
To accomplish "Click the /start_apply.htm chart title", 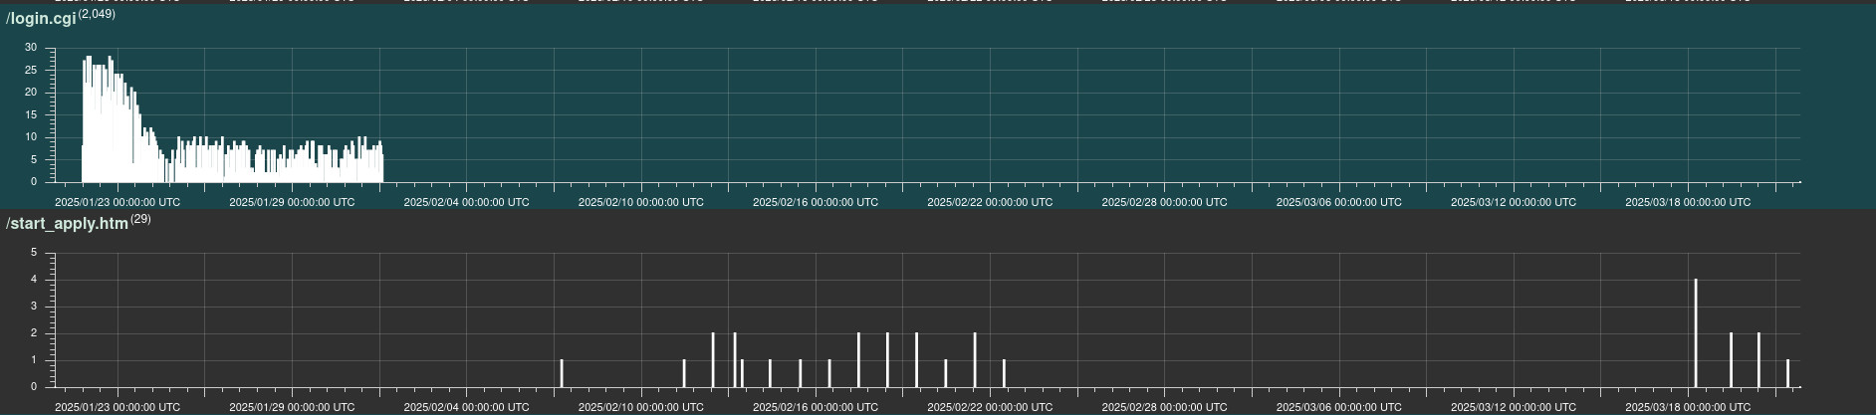I will tap(68, 224).
